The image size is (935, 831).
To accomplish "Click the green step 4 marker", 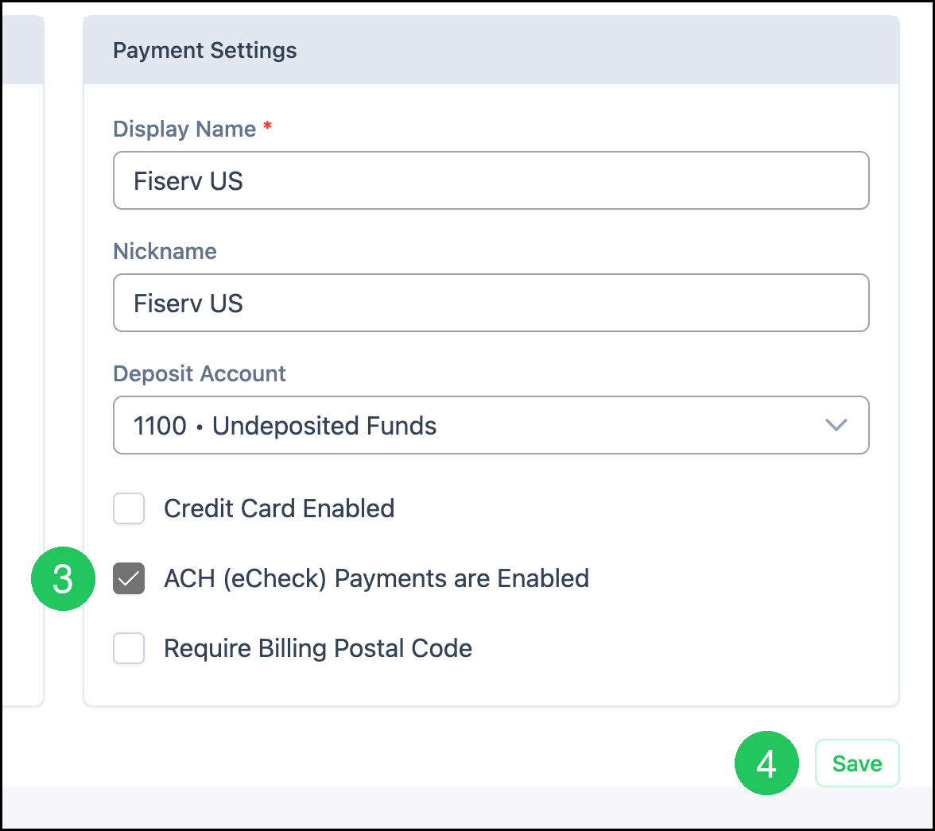I will 766,763.
